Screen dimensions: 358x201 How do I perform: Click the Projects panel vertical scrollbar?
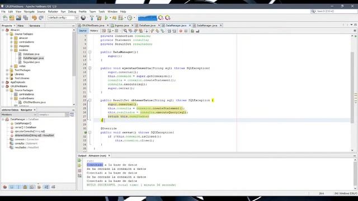(x=74, y=54)
